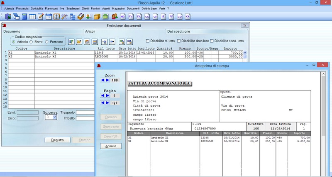
Task: Click the green arrow list icon in Articoli
Action: 71,41
